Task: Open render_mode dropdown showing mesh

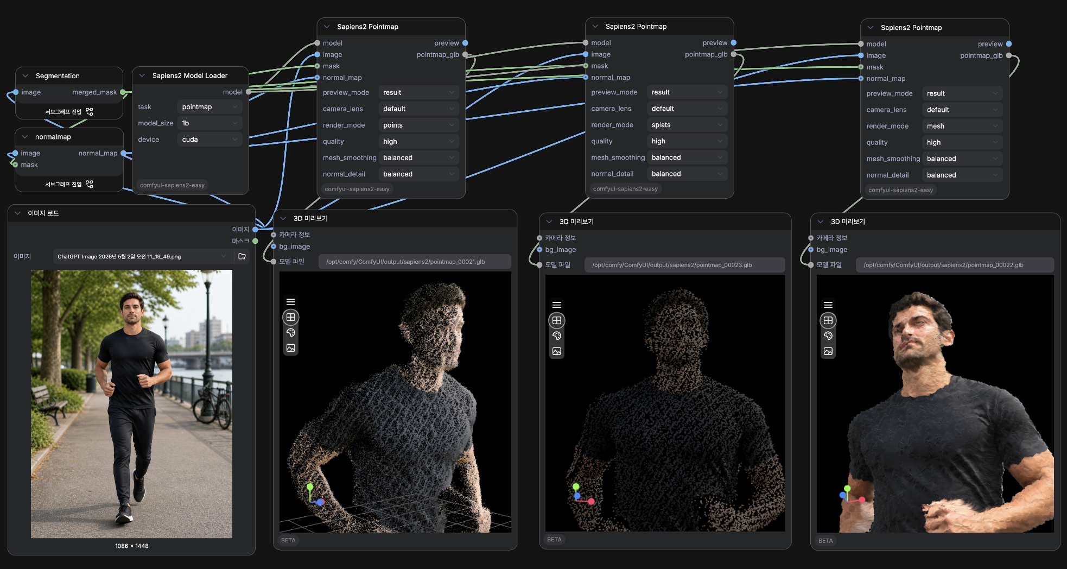Action: click(x=962, y=126)
